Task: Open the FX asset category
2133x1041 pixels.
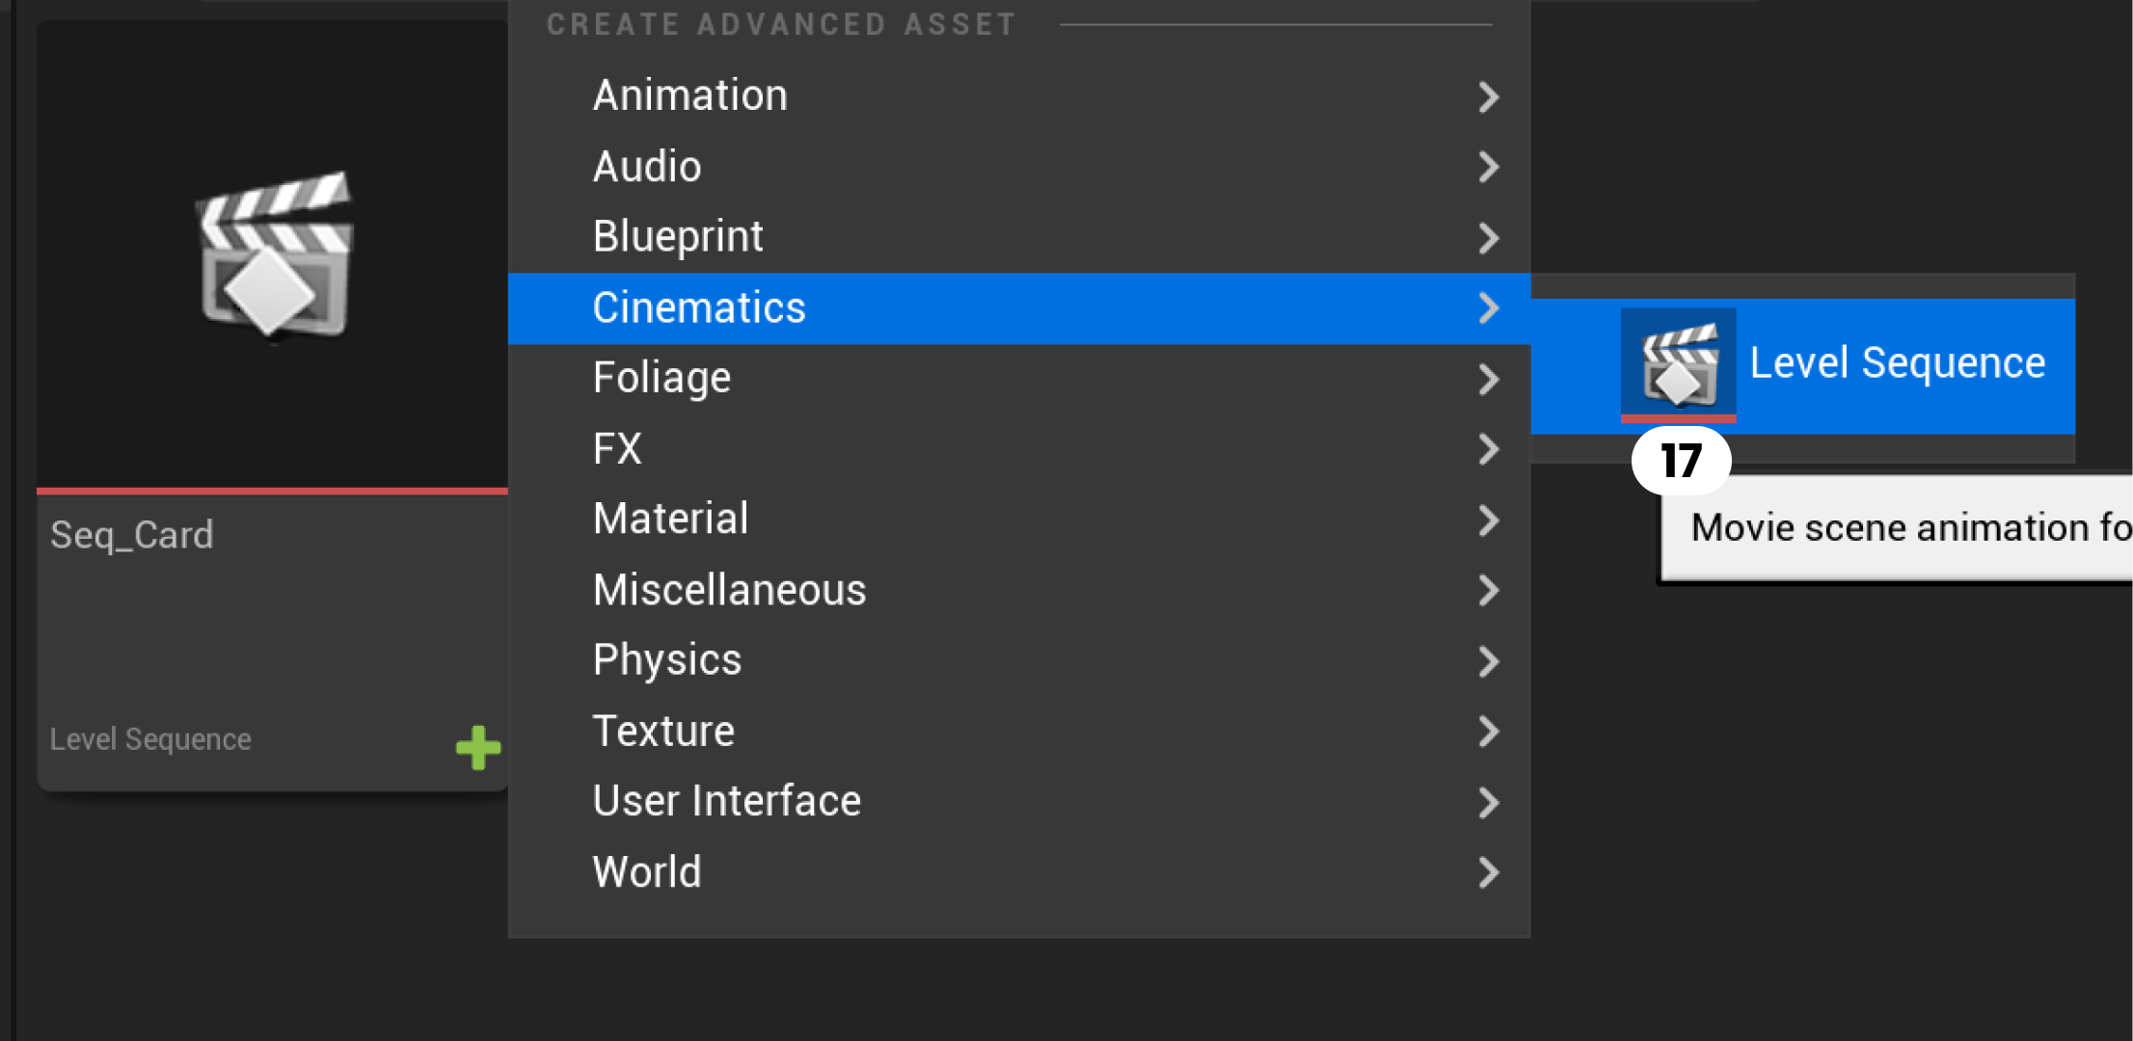Action: pos(617,448)
